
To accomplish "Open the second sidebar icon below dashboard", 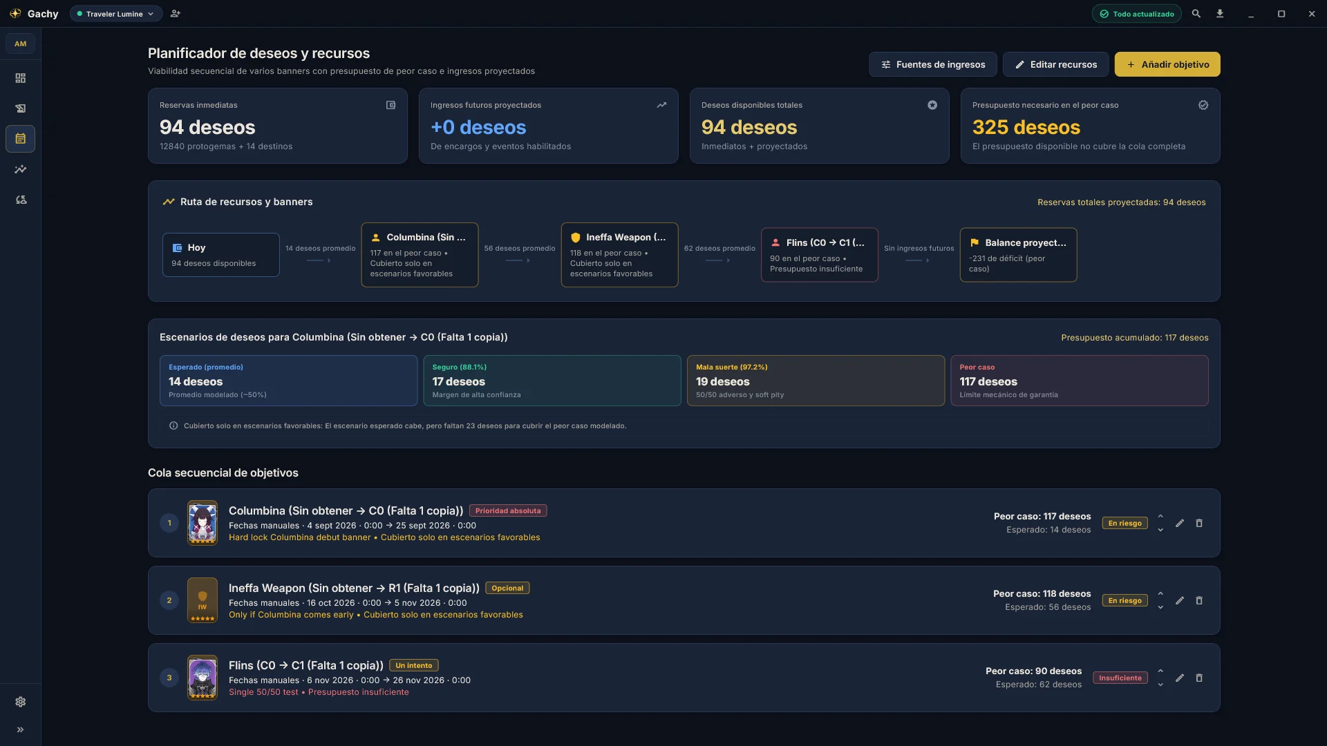I will pyautogui.click(x=20, y=108).
